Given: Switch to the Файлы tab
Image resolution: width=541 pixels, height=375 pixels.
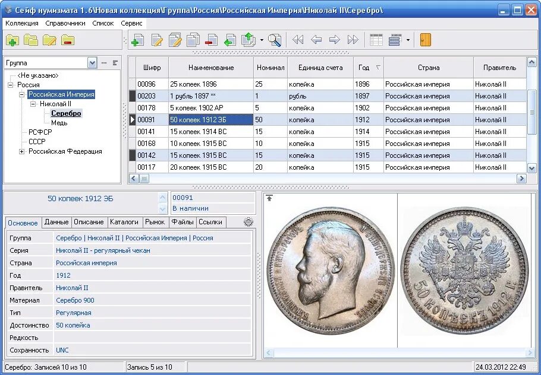Looking at the screenshot, I should coord(183,222).
